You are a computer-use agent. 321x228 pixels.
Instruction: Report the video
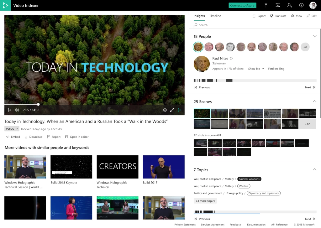pyautogui.click(x=54, y=137)
